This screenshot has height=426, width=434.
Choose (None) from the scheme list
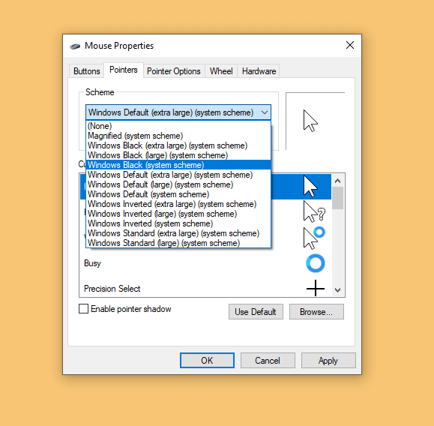coord(178,126)
